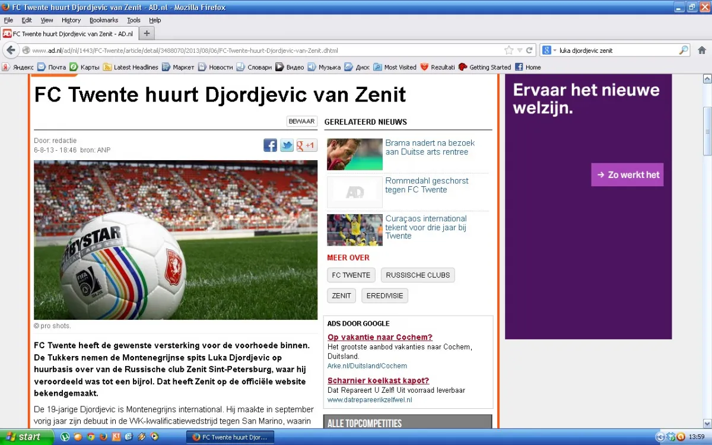Open the Карты bookmark
712x445 pixels.
[85, 67]
